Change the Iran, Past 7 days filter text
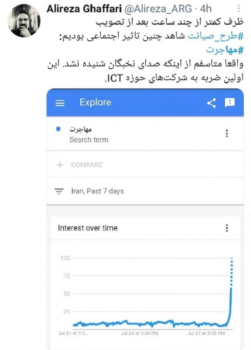This screenshot has height=350, width=251. pyautogui.click(x=97, y=191)
